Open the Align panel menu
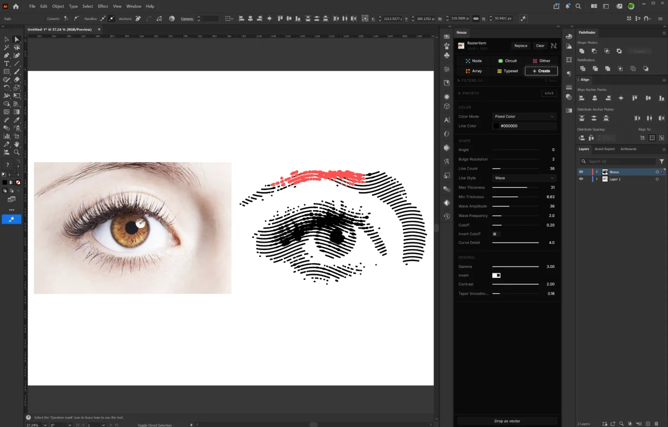Viewport: 668px width, 427px height. pyautogui.click(x=664, y=80)
